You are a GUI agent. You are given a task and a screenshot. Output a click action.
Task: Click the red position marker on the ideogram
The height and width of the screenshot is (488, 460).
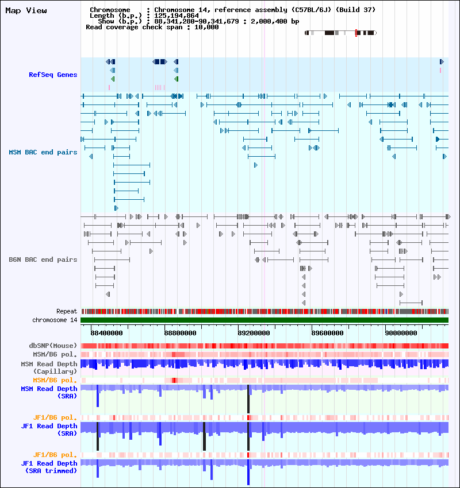(356, 33)
